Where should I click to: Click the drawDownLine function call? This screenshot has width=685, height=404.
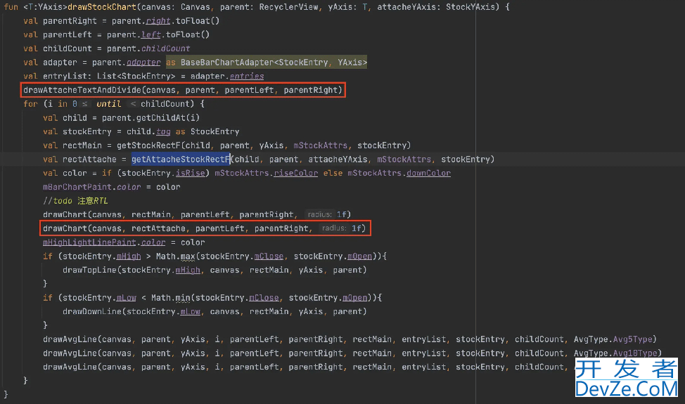pos(91,312)
